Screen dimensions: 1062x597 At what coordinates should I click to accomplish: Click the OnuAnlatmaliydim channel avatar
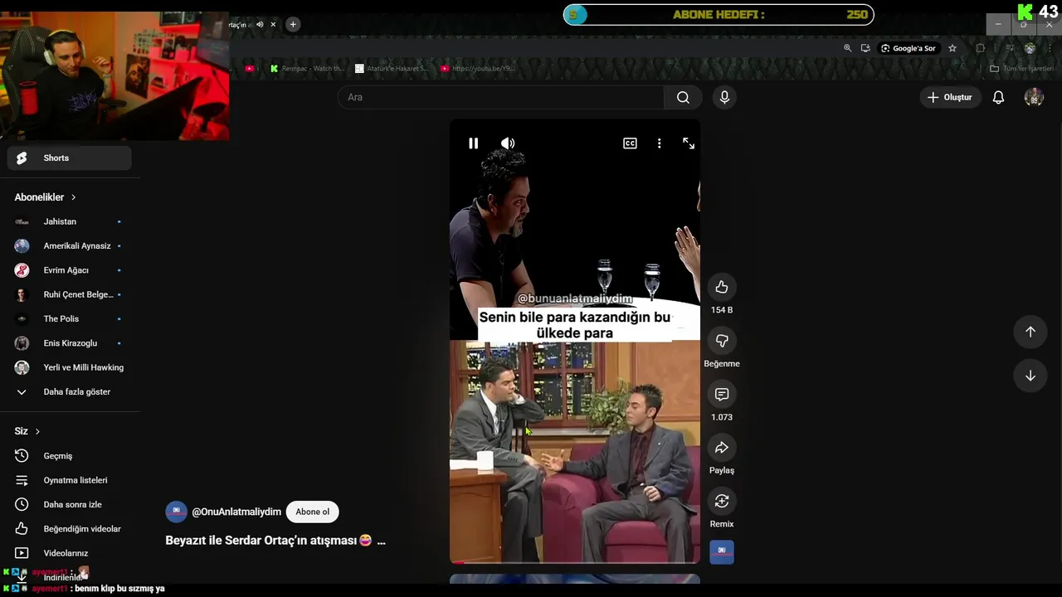coord(176,512)
